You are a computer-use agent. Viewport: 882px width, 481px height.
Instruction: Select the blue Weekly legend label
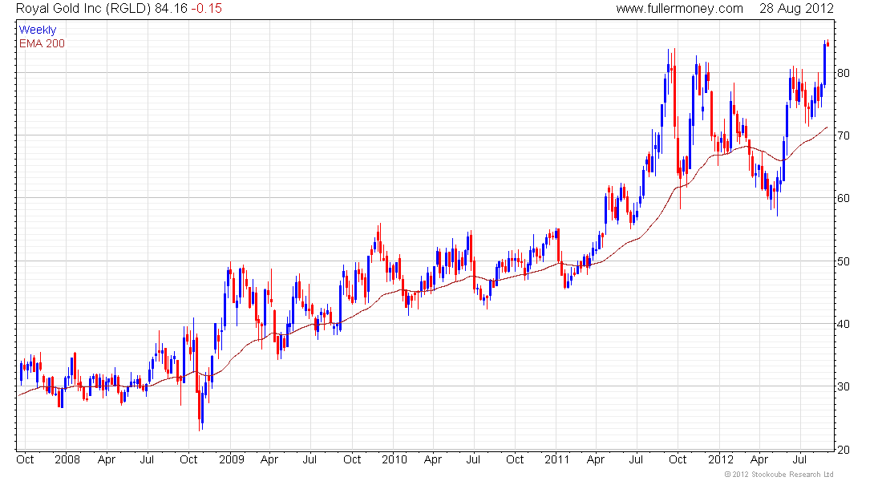(x=38, y=30)
